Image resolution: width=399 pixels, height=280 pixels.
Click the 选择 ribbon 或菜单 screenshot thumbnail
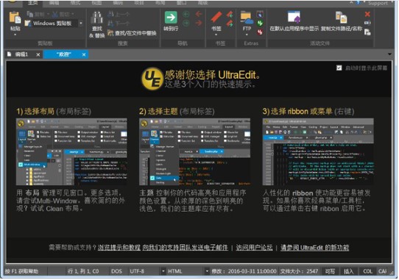coord(318,151)
